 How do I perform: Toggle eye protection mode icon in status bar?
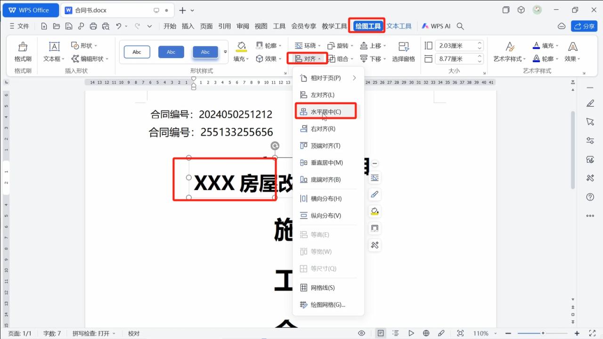(x=361, y=333)
